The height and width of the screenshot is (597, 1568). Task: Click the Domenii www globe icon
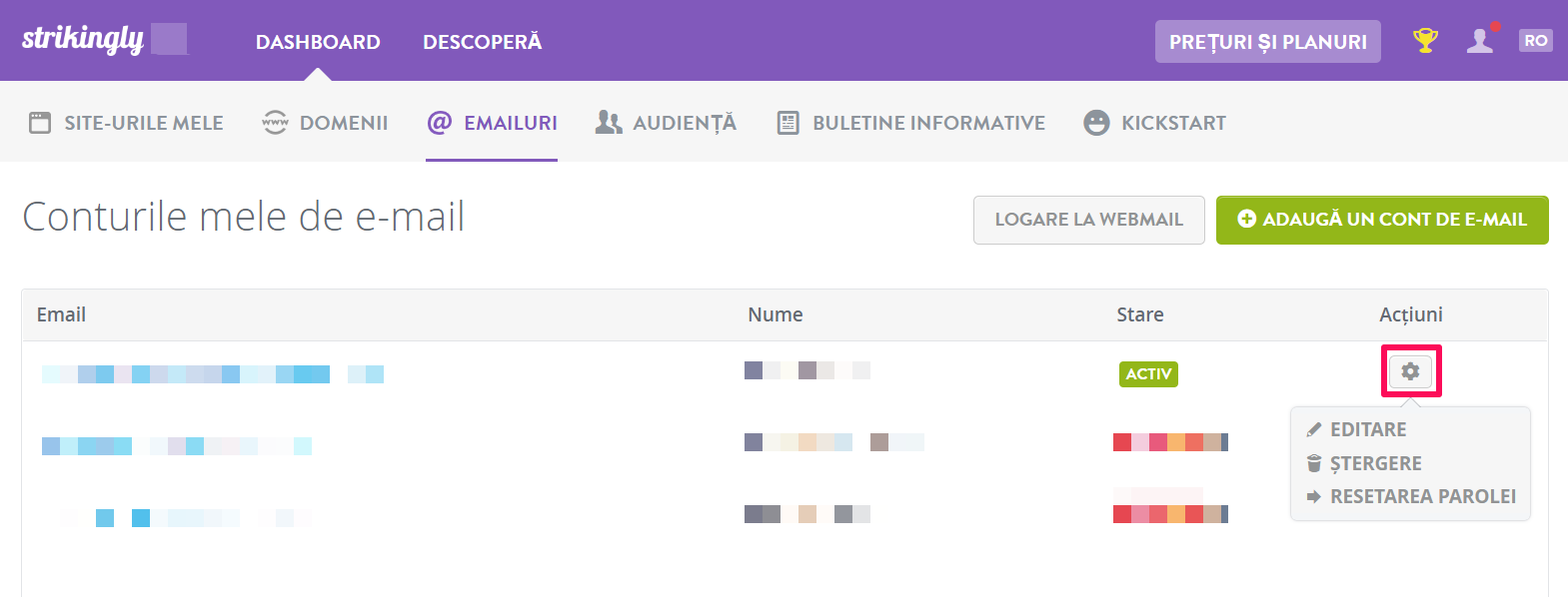coord(275,123)
